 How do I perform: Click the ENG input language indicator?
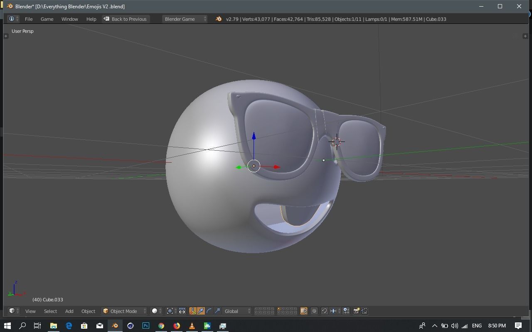477,326
